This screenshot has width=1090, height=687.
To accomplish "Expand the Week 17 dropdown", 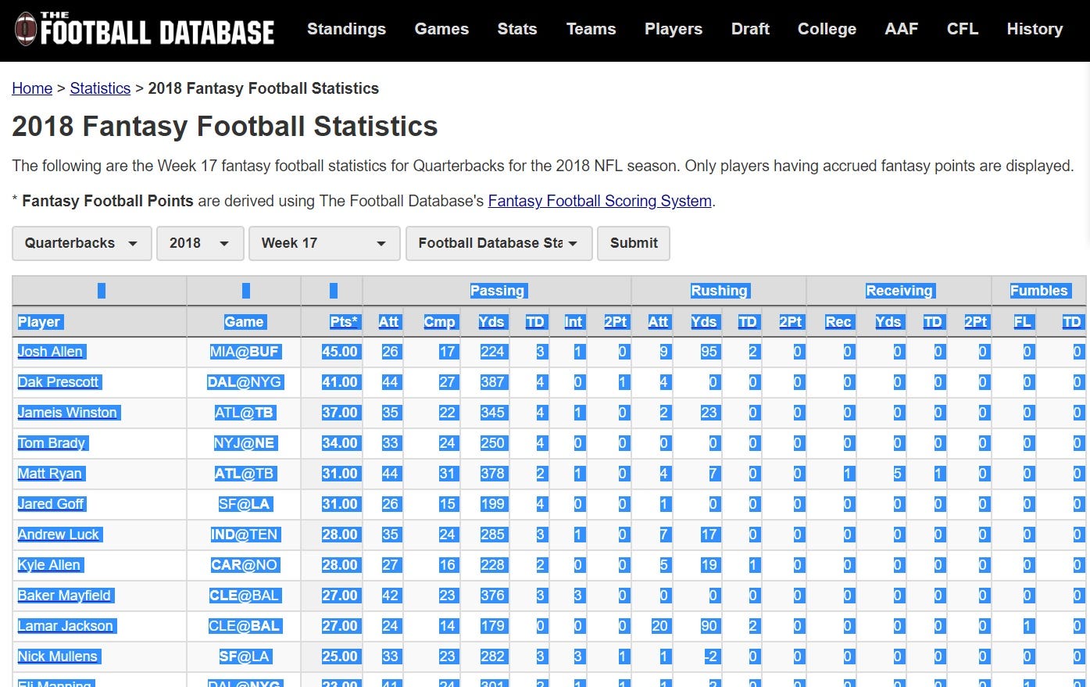I will [324, 243].
